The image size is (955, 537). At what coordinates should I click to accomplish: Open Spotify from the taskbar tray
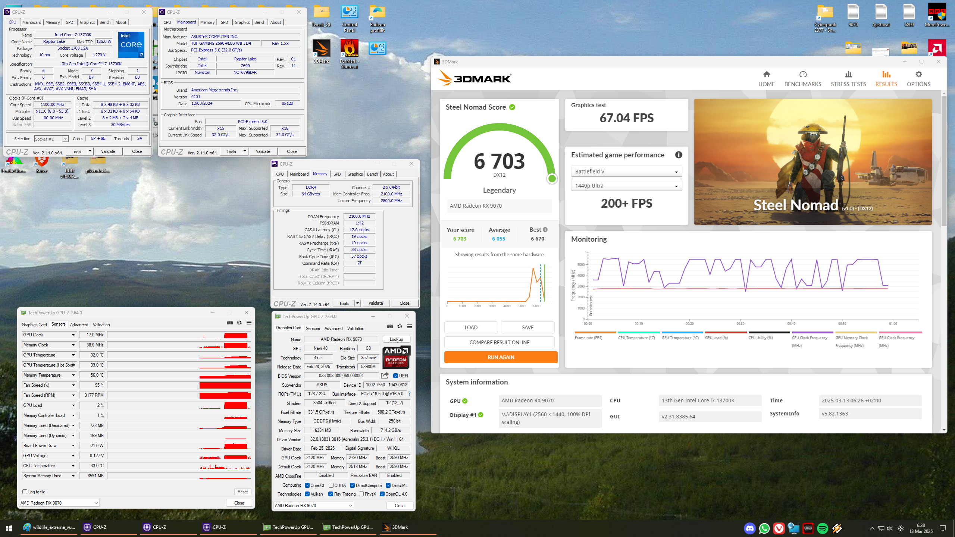coord(823,528)
